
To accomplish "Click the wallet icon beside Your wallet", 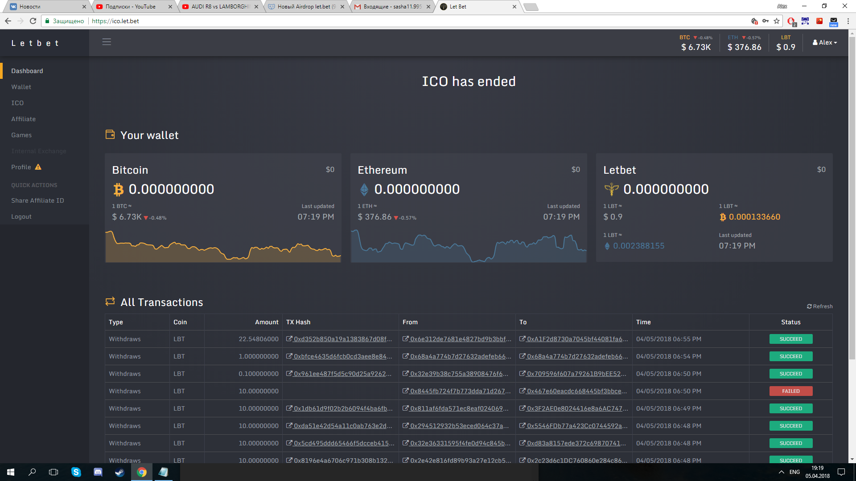I will point(110,135).
